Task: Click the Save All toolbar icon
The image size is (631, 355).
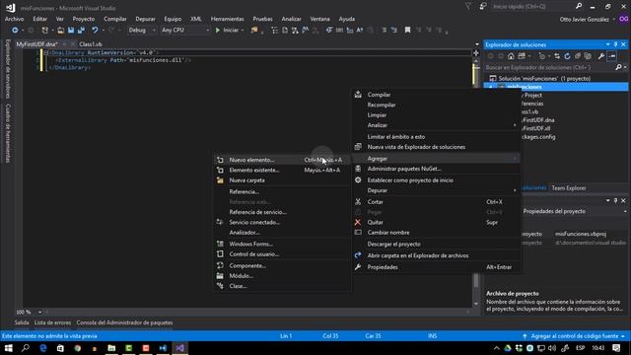Action: 81,31
